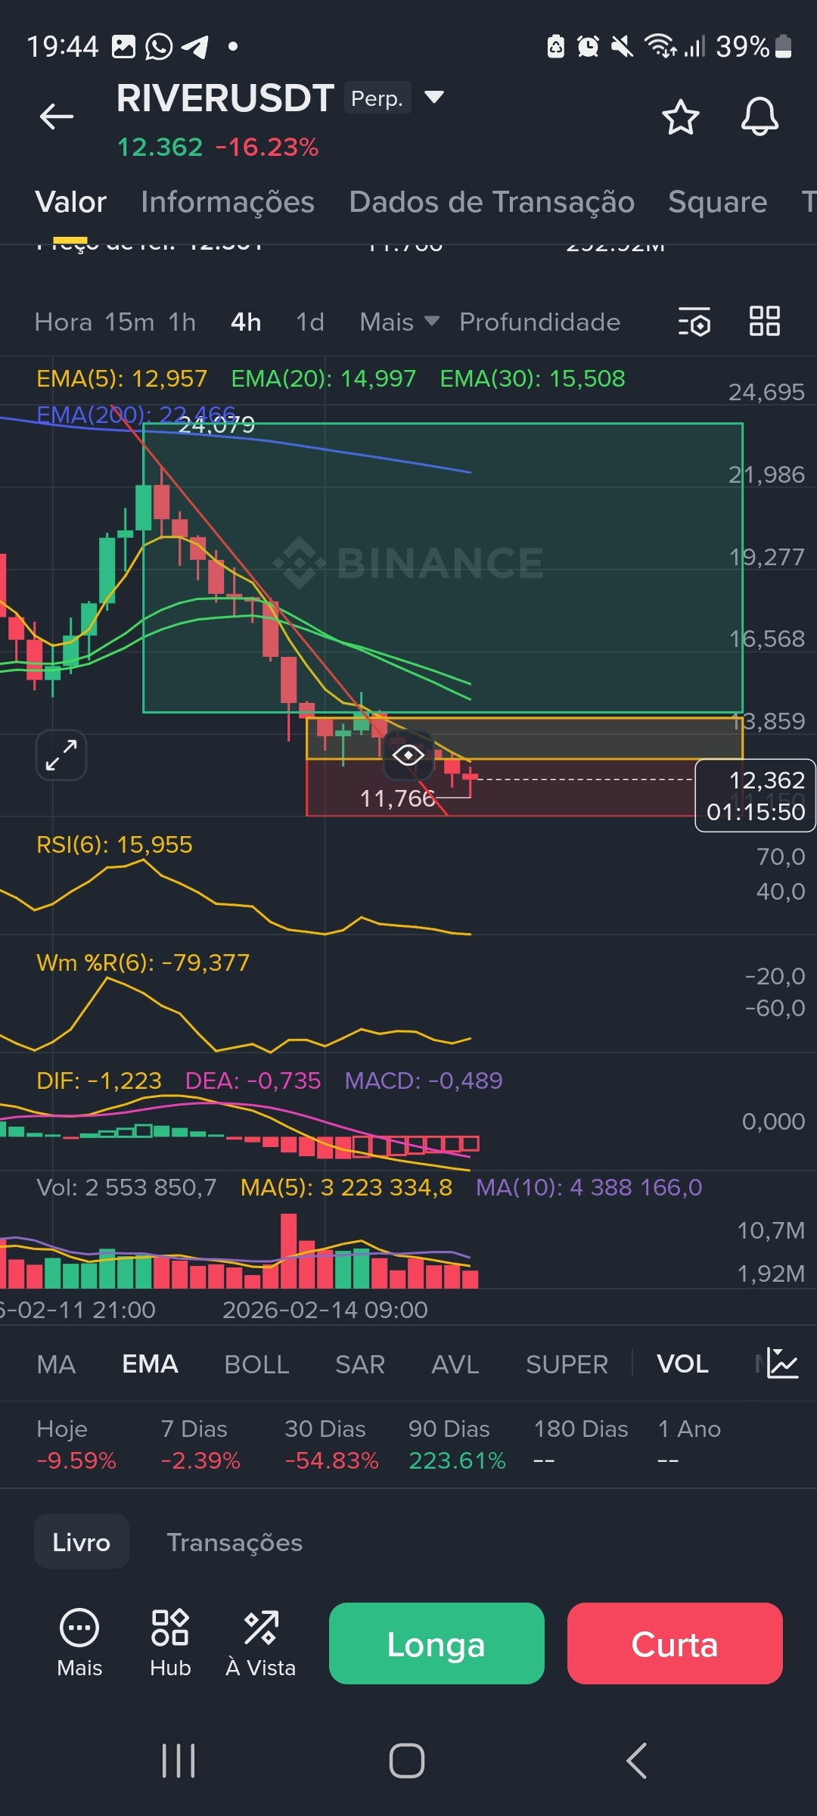817x1816 pixels.
Task: Tap the Hoje -9.59% performance
Action: tap(76, 1444)
